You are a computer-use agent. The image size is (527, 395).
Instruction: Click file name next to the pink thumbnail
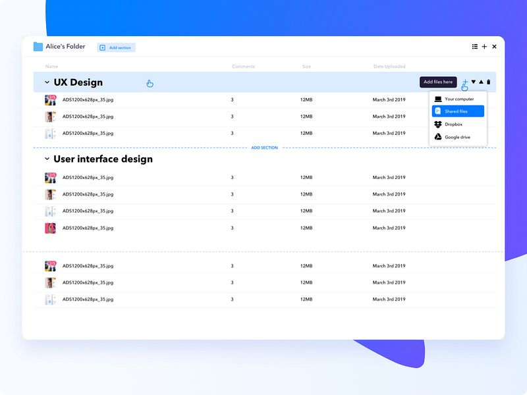[x=88, y=228]
